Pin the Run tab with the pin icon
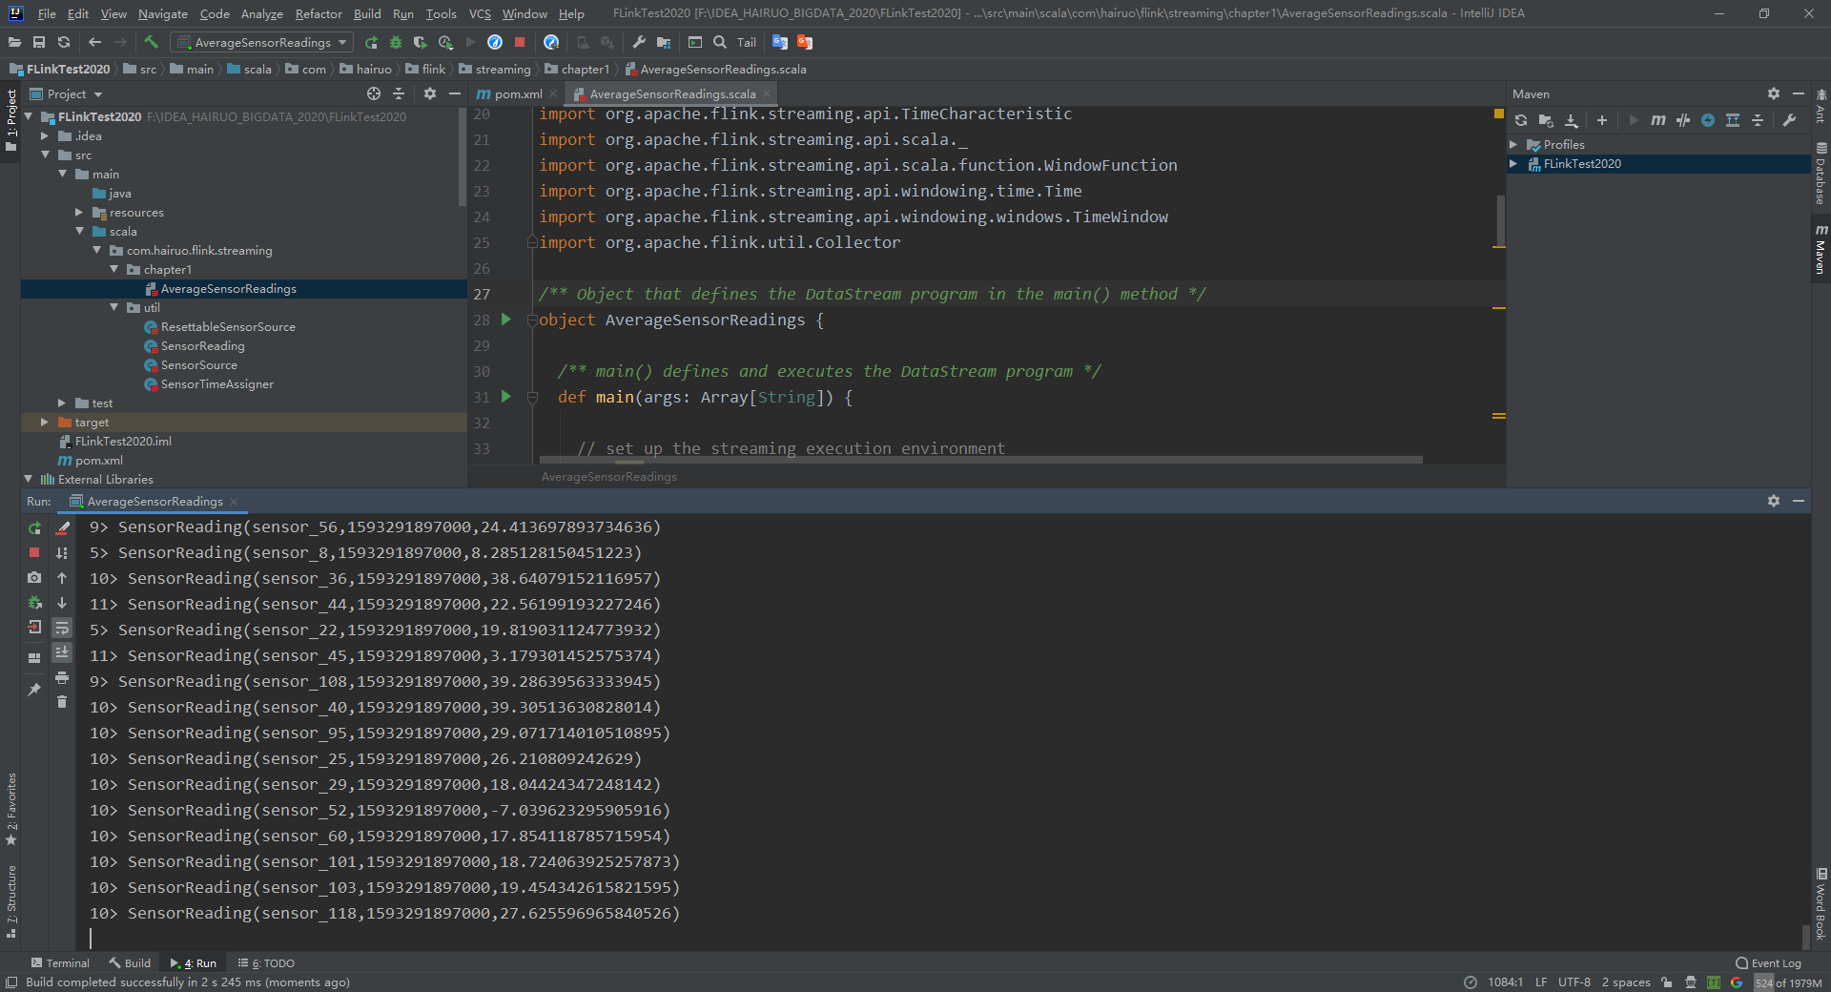1831x992 pixels. click(34, 690)
